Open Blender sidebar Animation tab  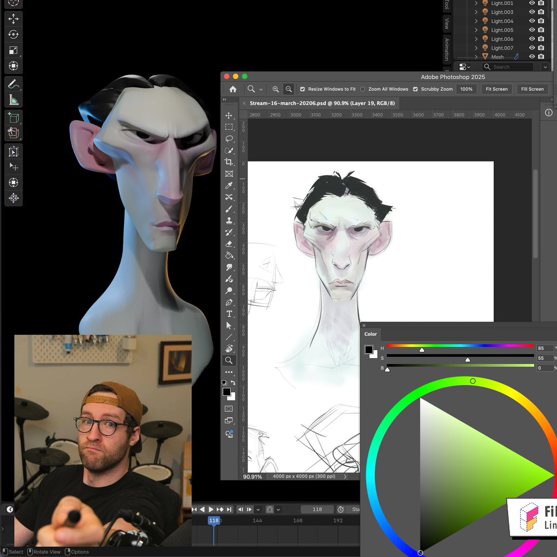coord(447,50)
